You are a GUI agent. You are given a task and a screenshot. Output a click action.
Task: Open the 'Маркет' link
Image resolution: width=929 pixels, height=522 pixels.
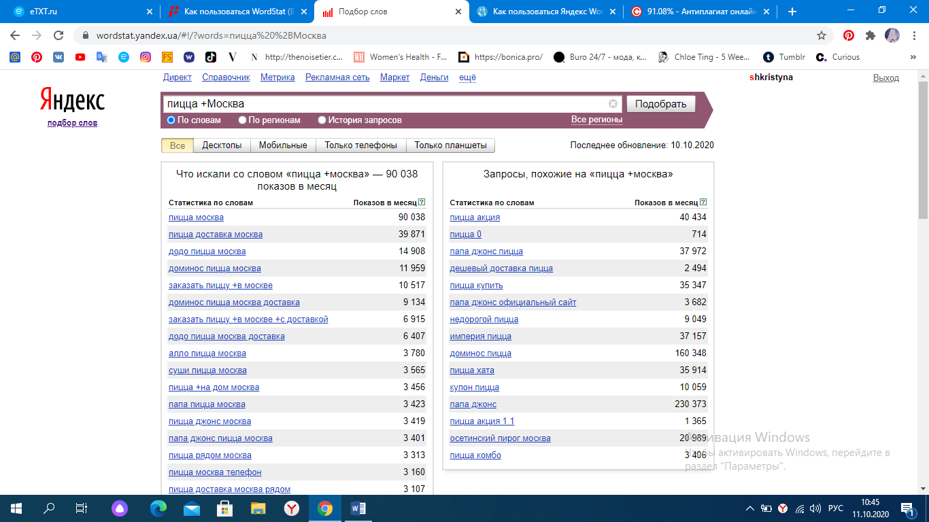[394, 77]
